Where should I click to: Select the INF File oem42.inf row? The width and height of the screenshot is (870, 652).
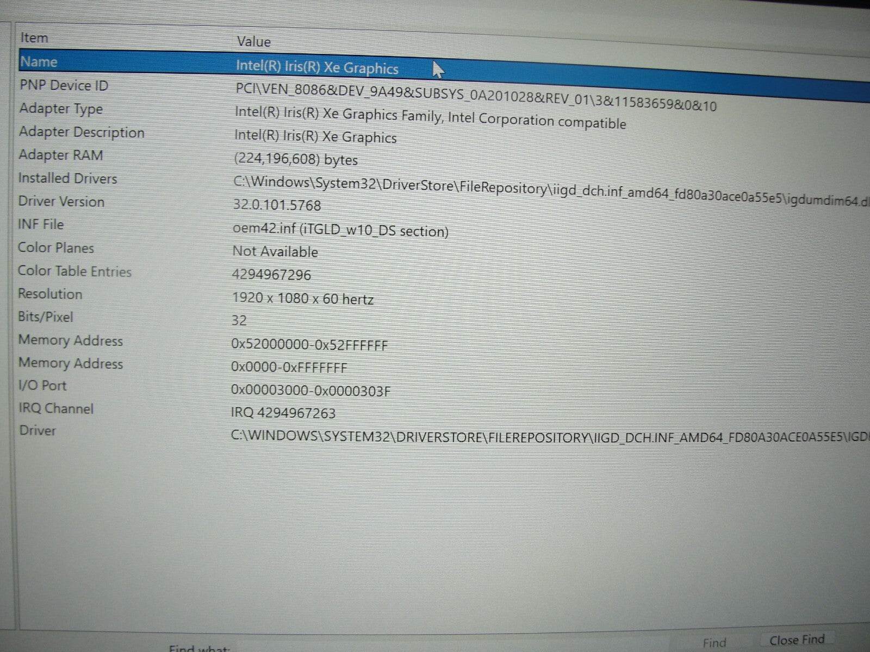(217, 225)
